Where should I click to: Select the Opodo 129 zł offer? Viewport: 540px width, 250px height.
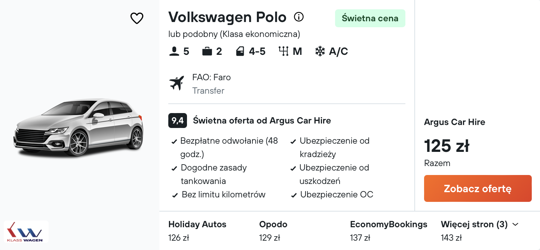click(x=273, y=231)
